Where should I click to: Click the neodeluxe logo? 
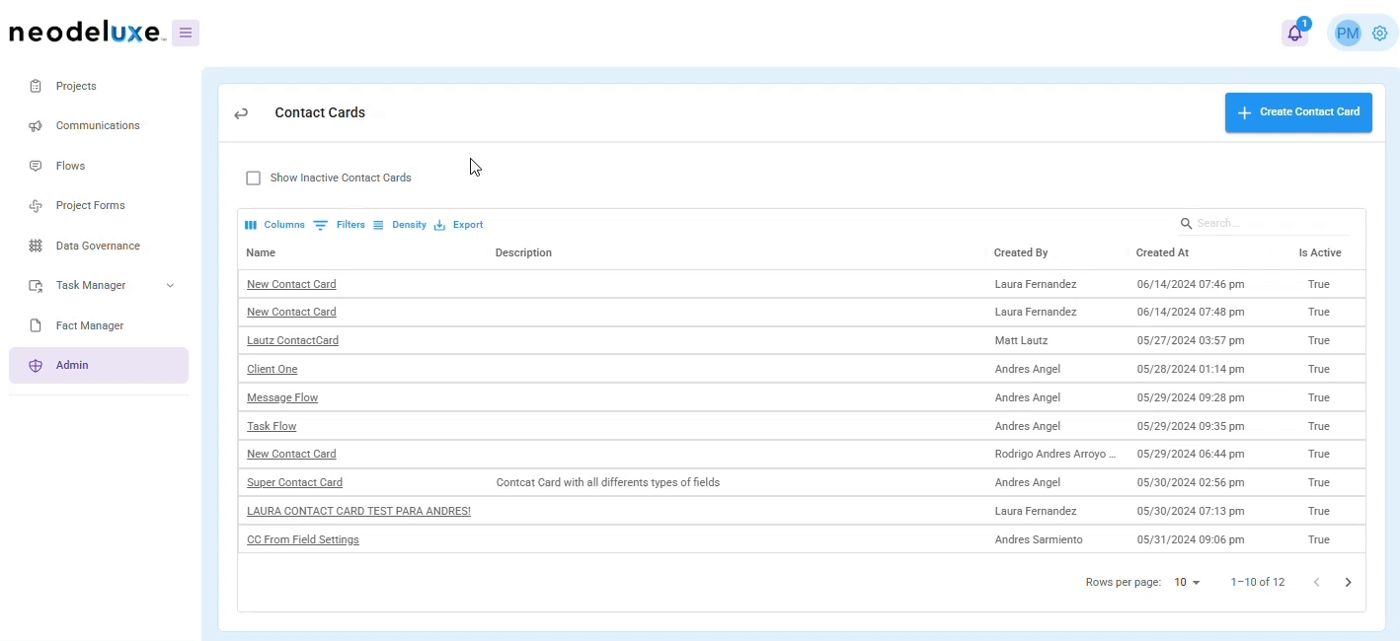point(86,33)
